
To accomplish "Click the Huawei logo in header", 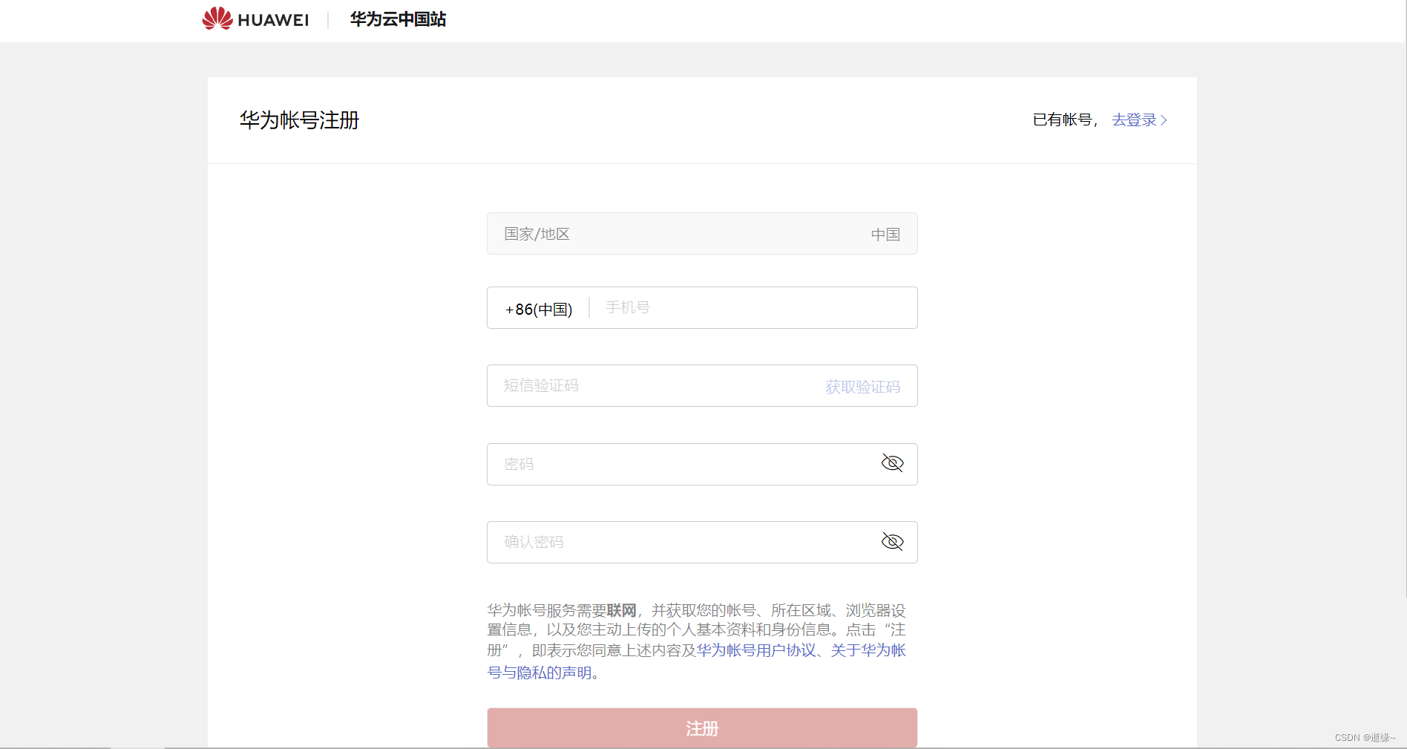I will (255, 19).
